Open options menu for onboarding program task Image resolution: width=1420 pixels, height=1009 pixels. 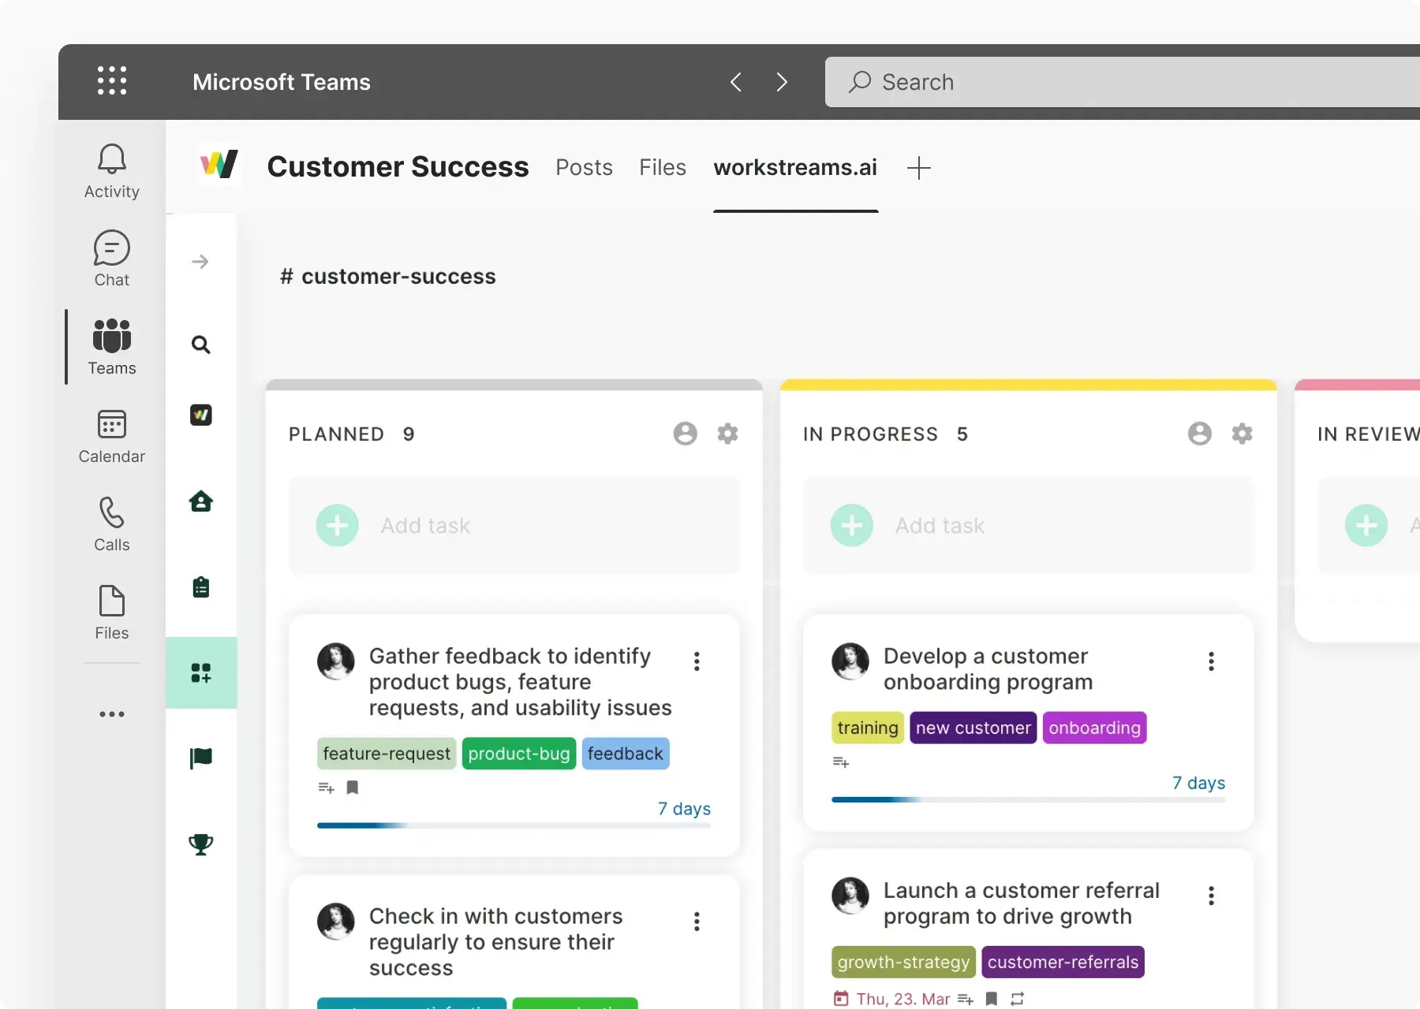[1210, 661]
